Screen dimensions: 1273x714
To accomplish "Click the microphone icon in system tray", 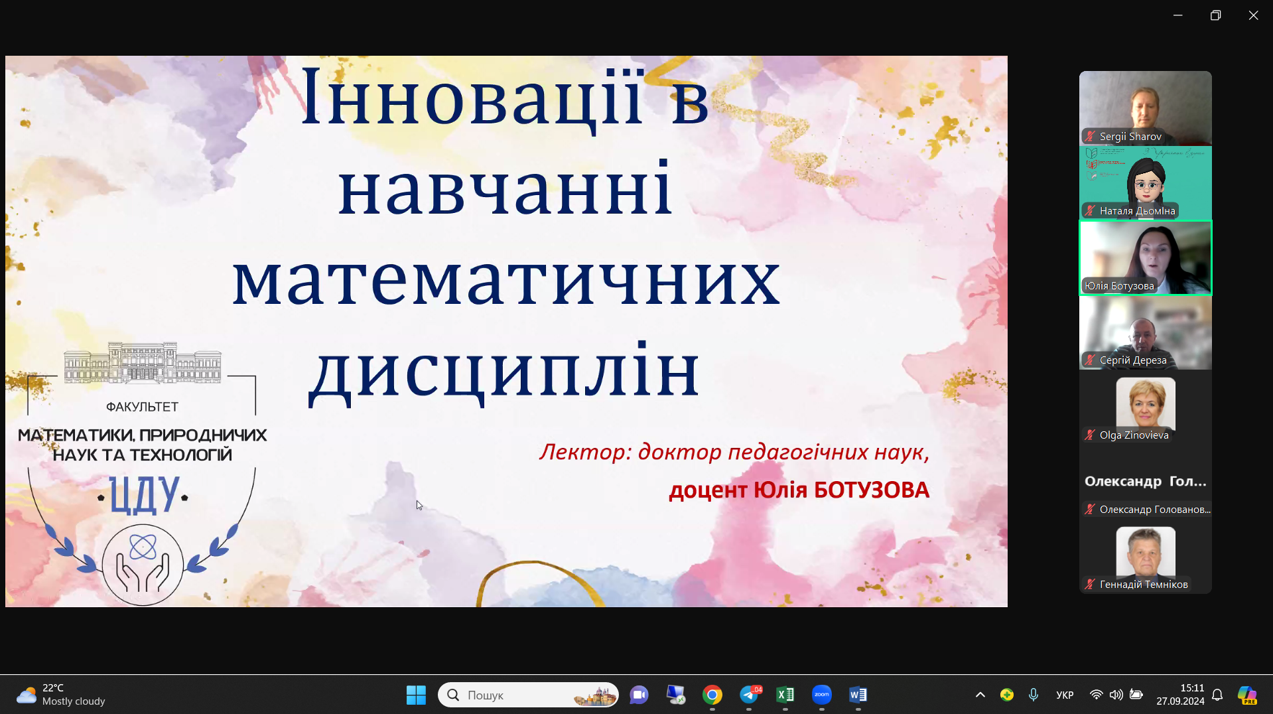I will click(x=1034, y=695).
